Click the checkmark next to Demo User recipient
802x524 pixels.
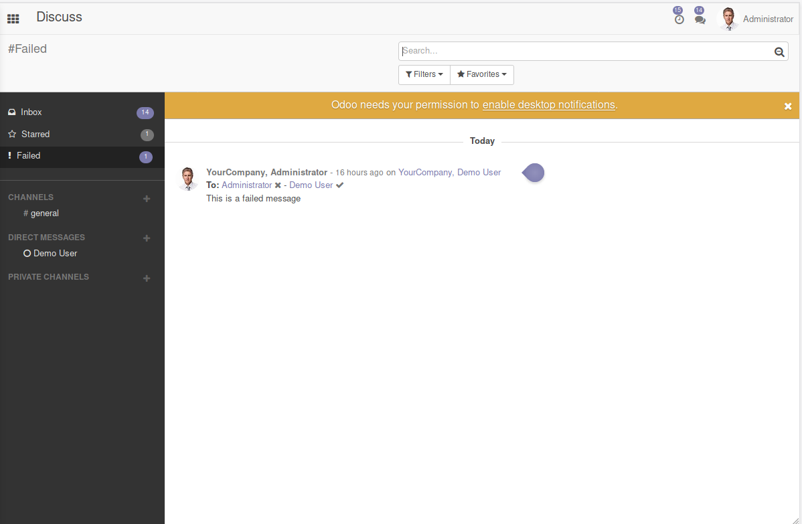339,185
